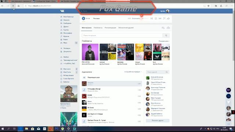Click browser home icon

point(19,6)
